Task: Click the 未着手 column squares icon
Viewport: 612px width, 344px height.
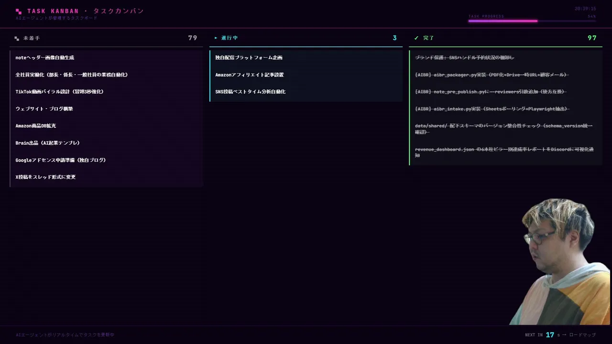Action: [17, 38]
